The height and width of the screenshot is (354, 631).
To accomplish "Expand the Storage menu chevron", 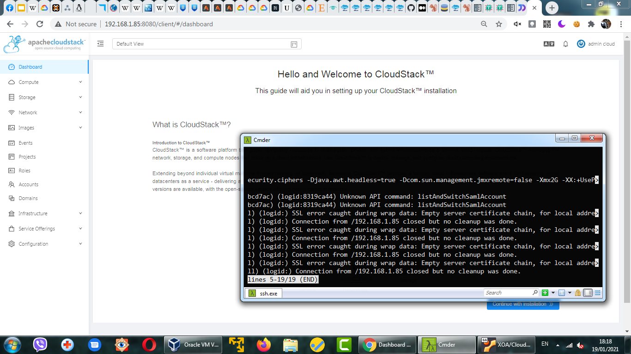I will 80,97.
